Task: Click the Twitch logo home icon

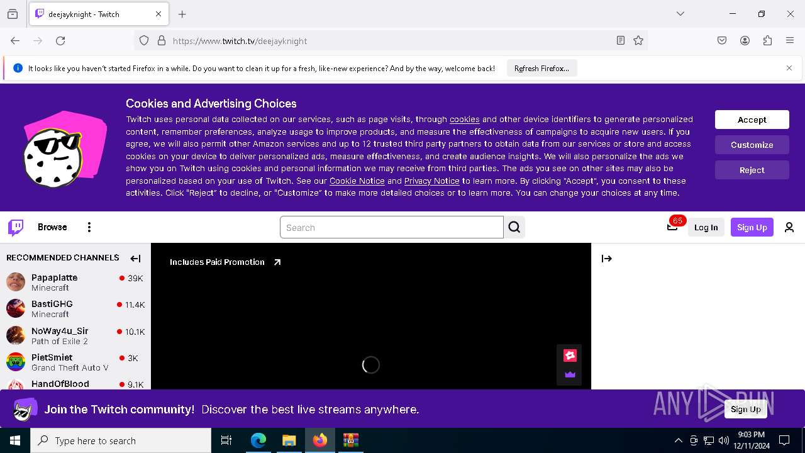Action: pos(16,227)
